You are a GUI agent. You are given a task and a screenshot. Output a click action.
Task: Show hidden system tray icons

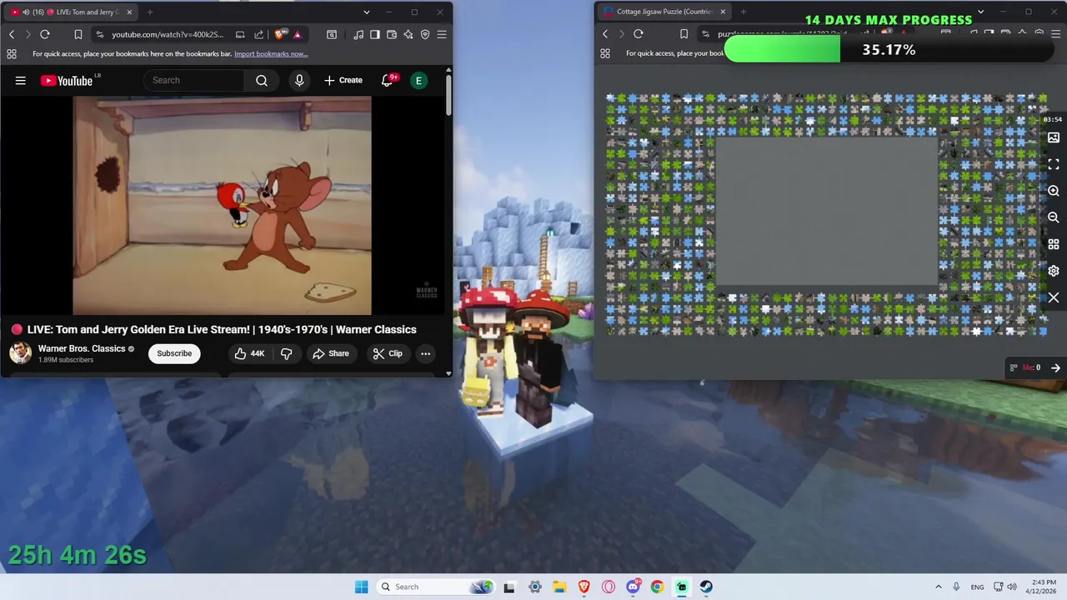(938, 587)
